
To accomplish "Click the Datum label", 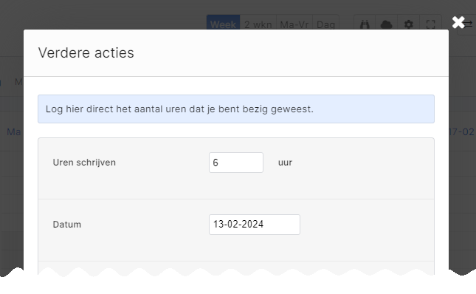I will click(66, 225).
